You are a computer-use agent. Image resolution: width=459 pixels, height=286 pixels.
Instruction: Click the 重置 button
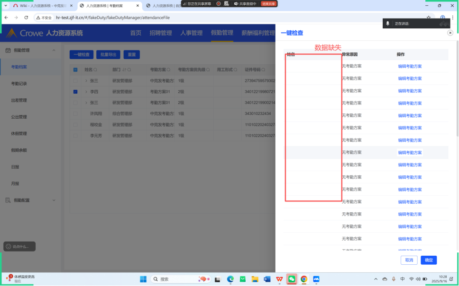[x=132, y=54]
